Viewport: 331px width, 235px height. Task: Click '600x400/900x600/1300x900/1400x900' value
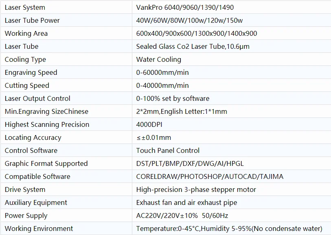click(x=197, y=33)
